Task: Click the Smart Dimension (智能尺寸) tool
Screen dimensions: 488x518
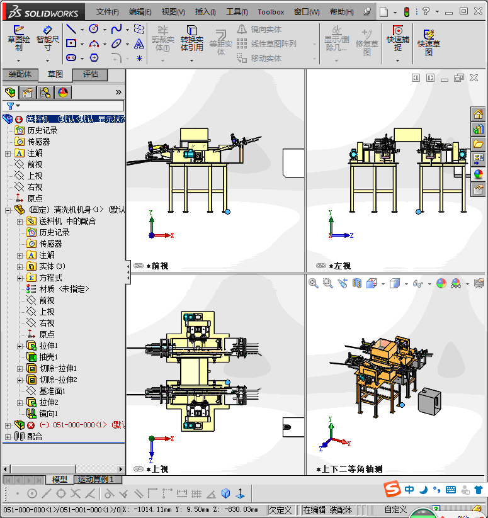Action: [48, 38]
